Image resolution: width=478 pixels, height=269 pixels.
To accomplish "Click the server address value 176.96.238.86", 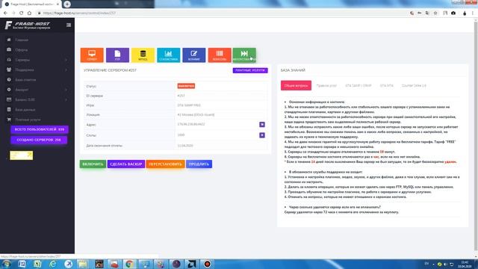I will [191, 125].
